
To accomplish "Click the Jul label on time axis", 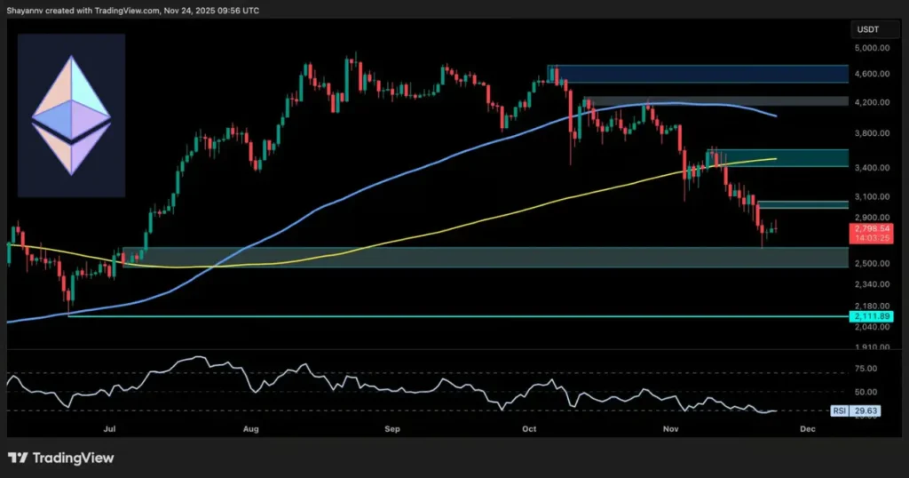I will click(x=110, y=429).
